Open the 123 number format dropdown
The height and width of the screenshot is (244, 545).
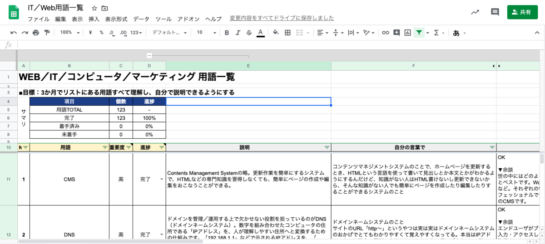(136, 33)
